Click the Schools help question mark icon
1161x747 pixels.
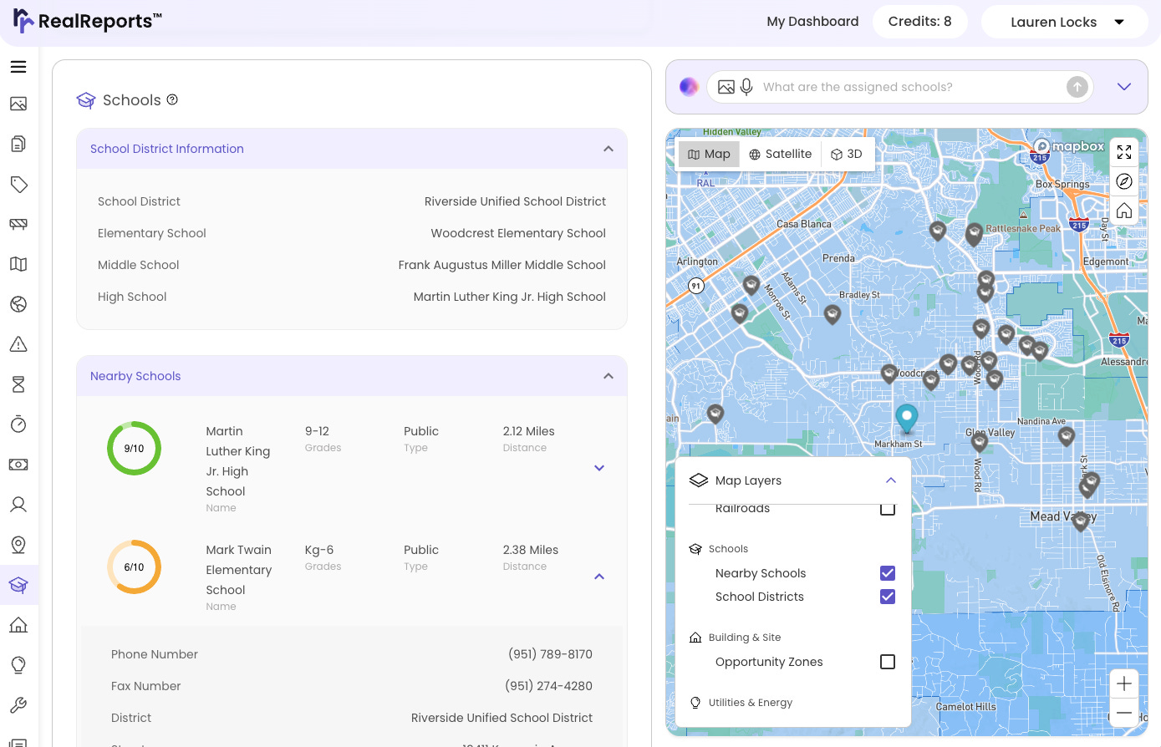pos(172,99)
